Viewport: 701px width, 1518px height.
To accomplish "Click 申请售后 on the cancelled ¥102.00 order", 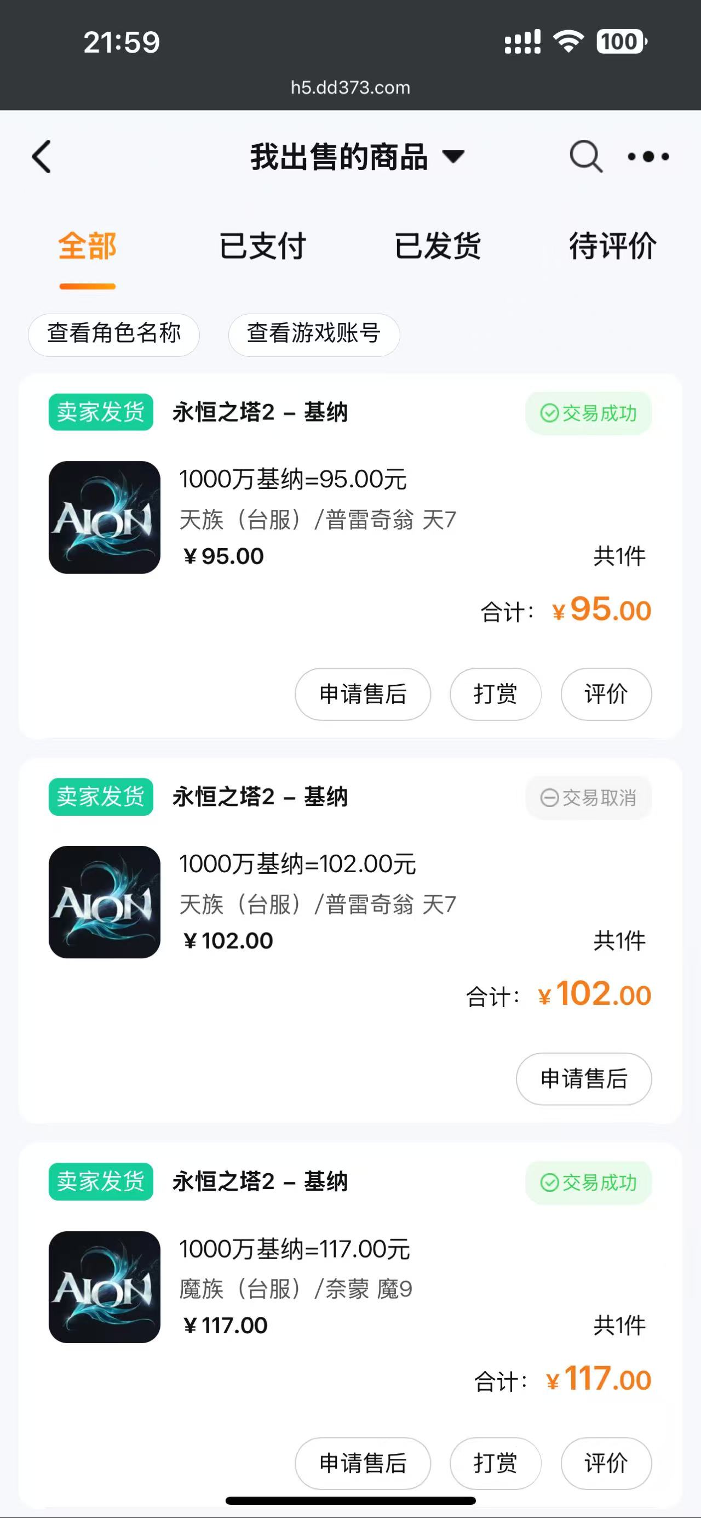I will tap(583, 1079).
